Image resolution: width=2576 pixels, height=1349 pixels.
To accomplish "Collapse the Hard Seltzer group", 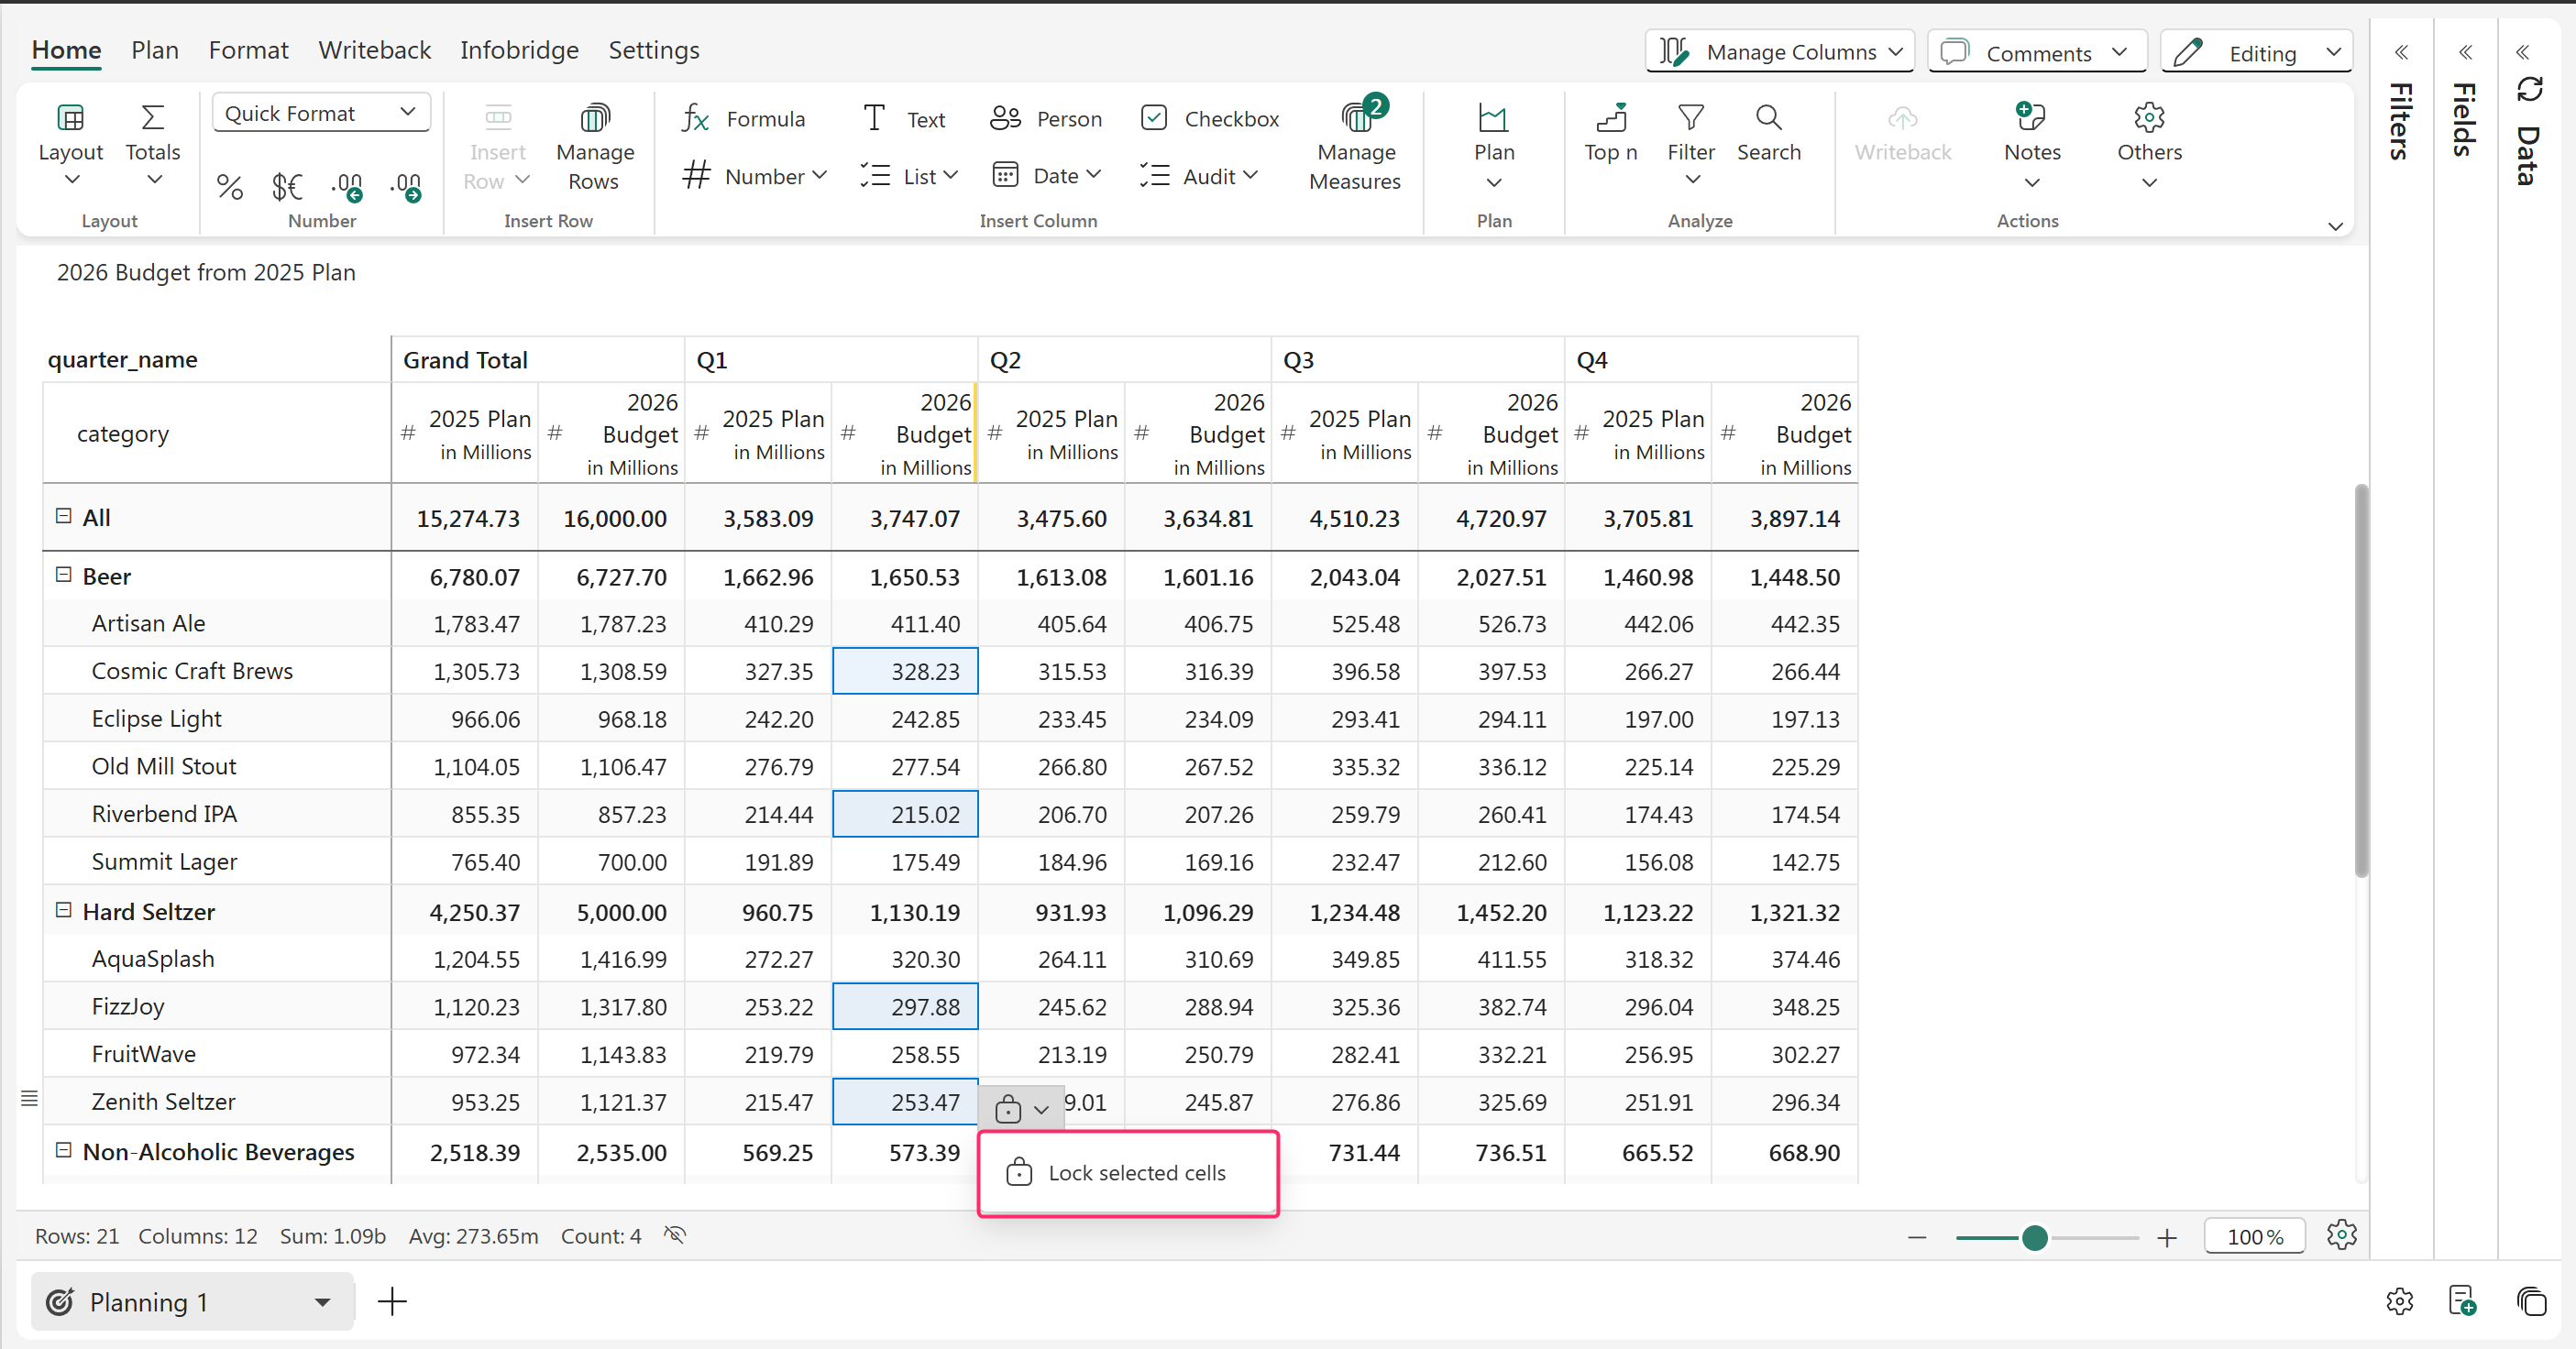I will (x=64, y=910).
